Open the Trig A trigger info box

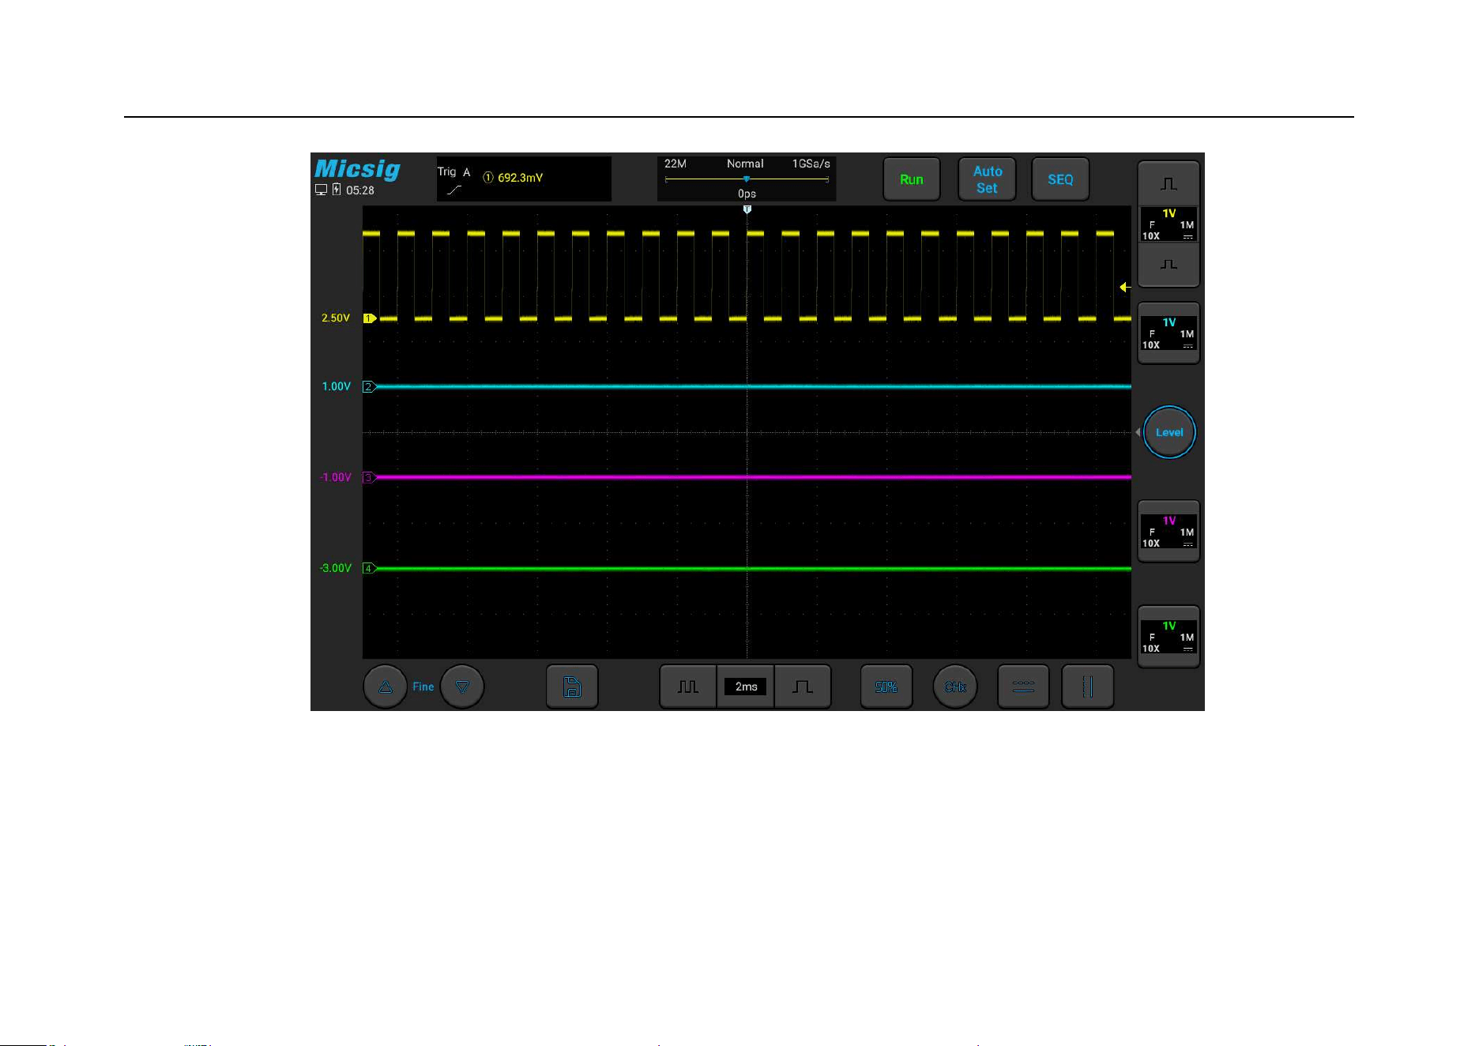pyautogui.click(x=524, y=179)
